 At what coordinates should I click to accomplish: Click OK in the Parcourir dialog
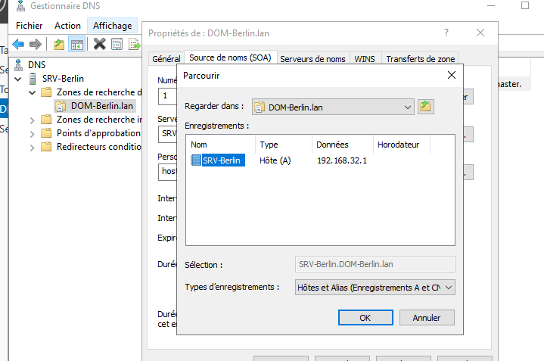(365, 318)
